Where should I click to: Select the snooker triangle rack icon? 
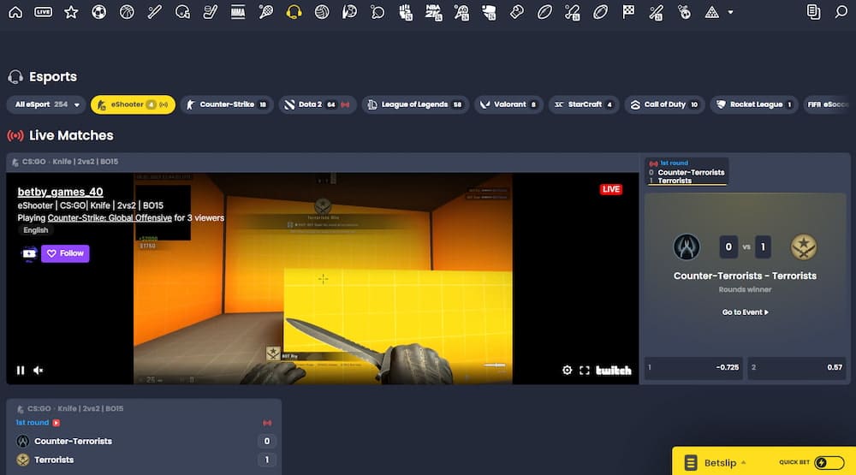click(x=712, y=12)
